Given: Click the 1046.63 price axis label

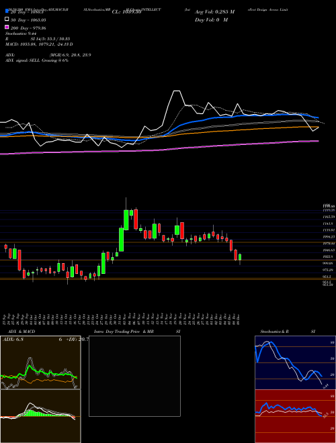Looking at the screenshot, I should point(329,250).
